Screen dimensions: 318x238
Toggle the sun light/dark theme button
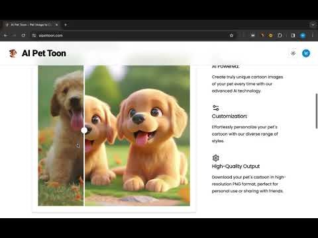pyautogui.click(x=293, y=54)
